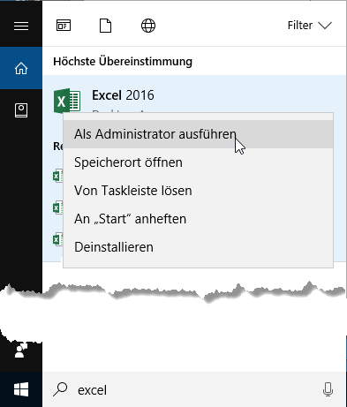
Task: Filter results by Web globe icon
Action: [x=148, y=26]
